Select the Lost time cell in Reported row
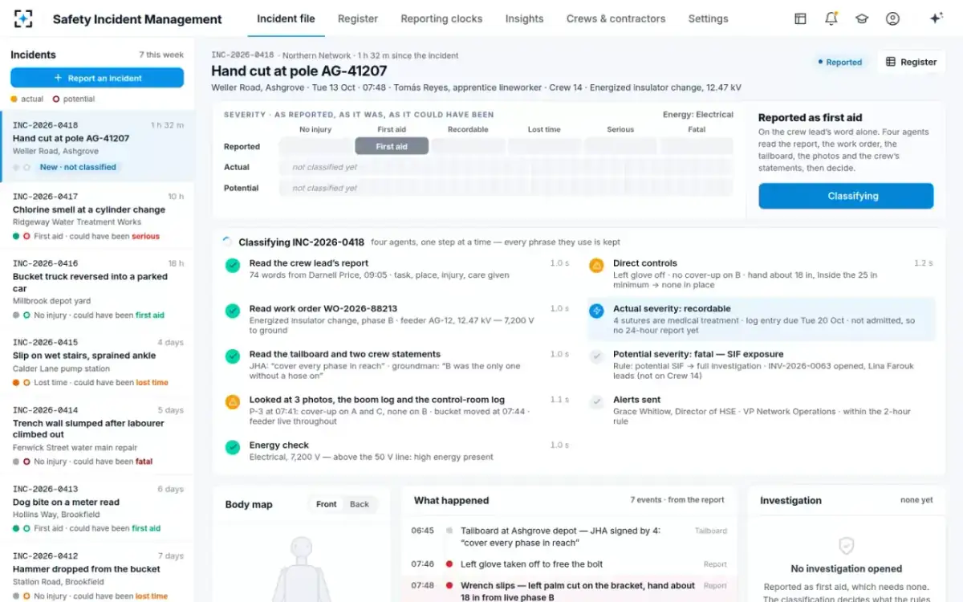Viewport: 963px width, 602px height. click(x=544, y=146)
